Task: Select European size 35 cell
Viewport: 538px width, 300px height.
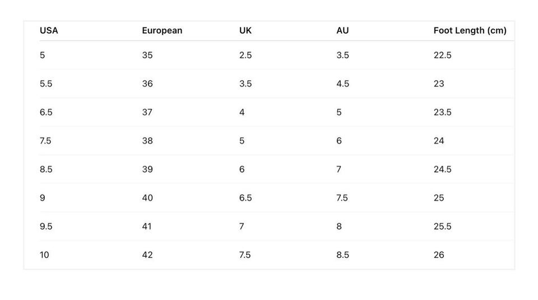Action: pos(147,55)
